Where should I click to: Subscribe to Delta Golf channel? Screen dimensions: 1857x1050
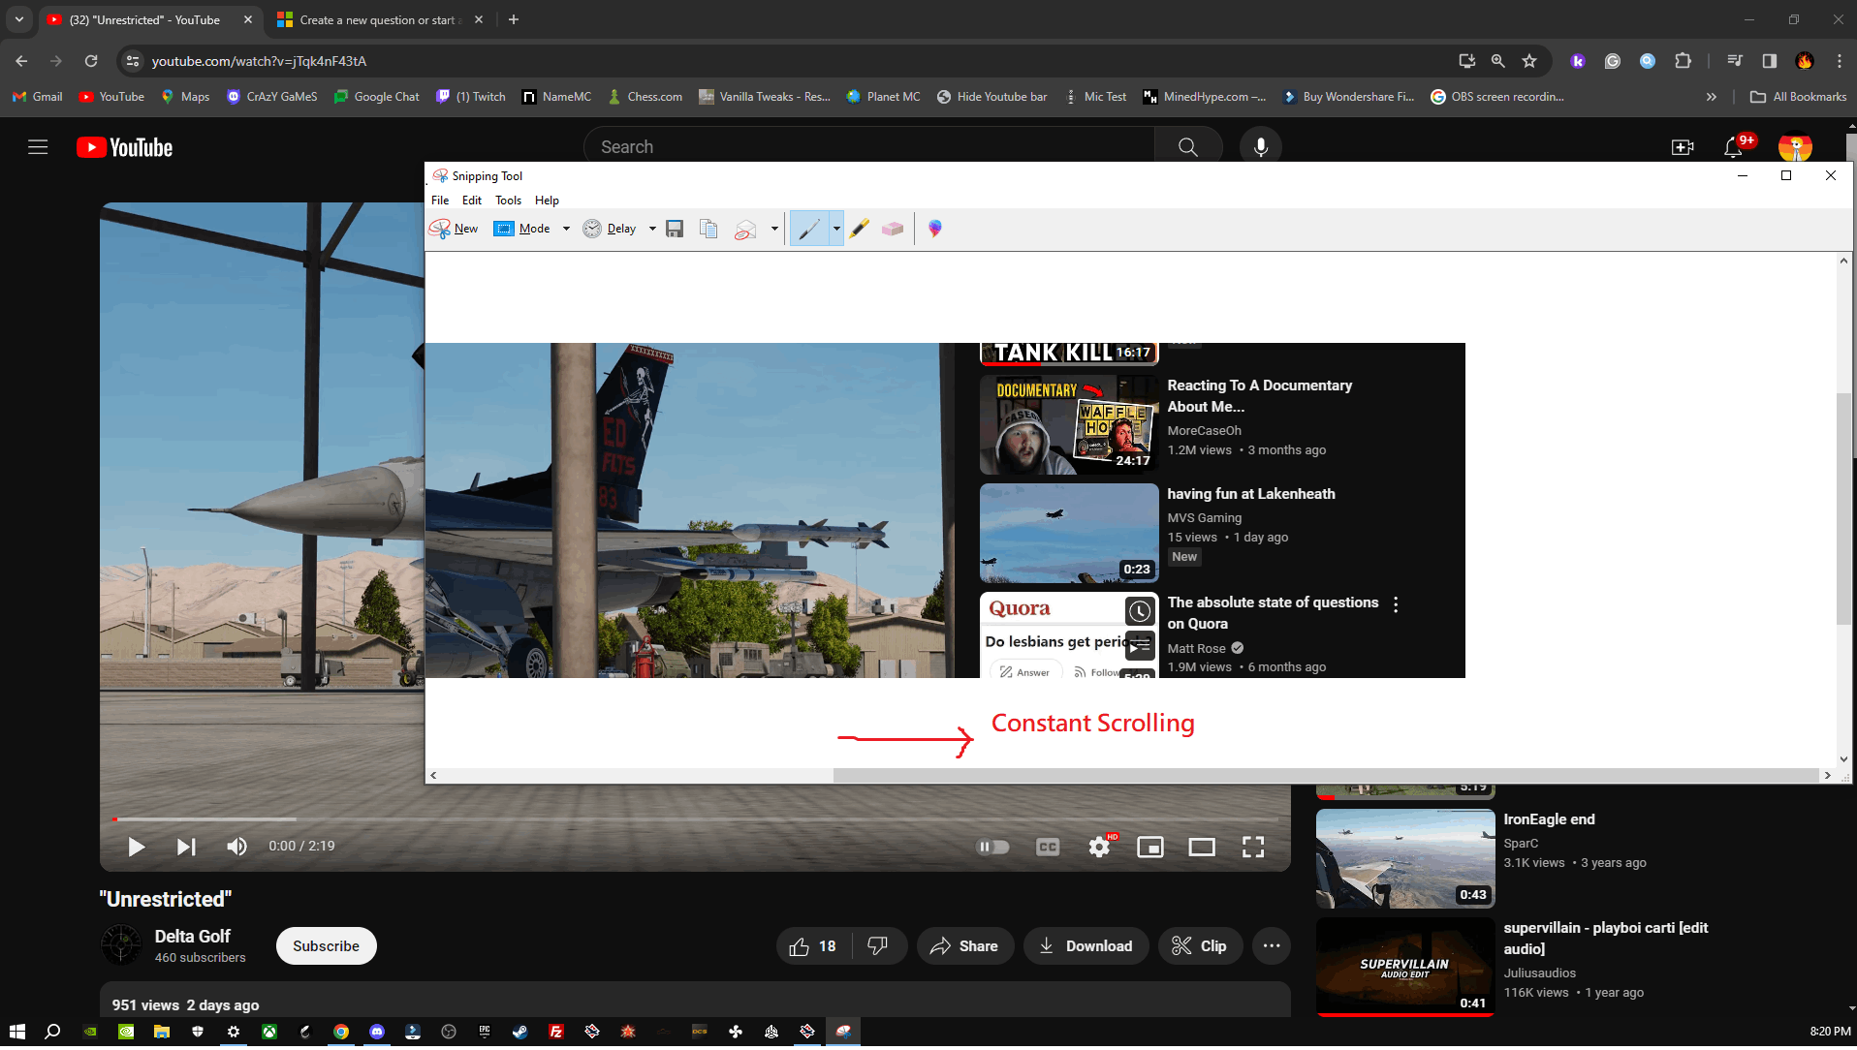pos(326,946)
